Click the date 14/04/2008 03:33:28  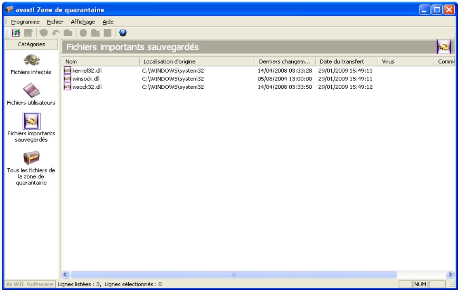(x=285, y=71)
